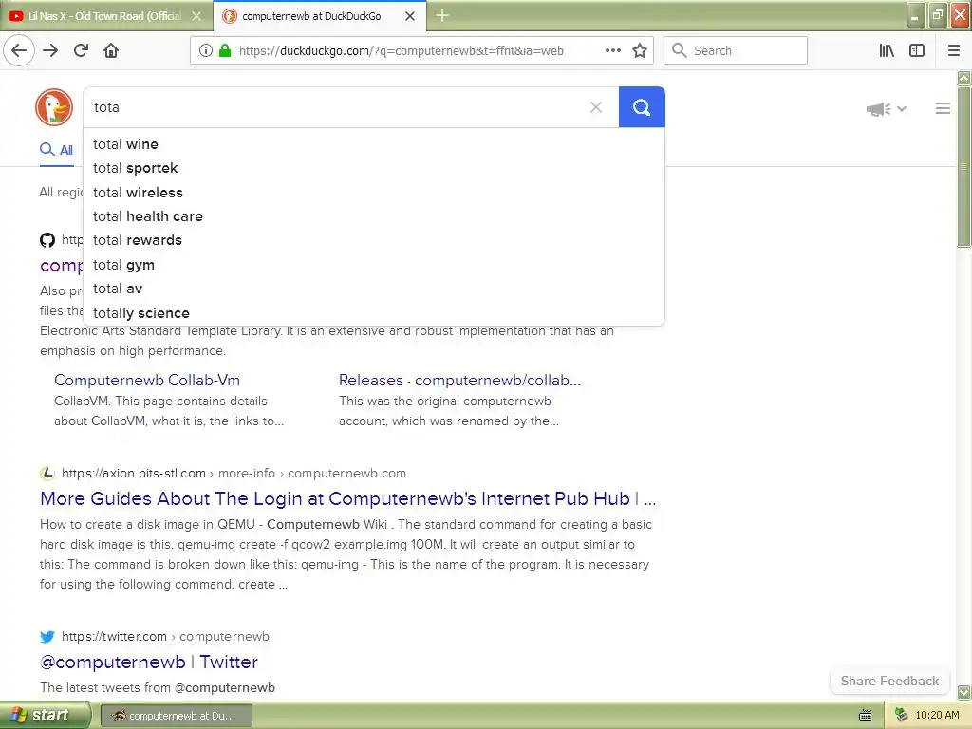Image resolution: width=972 pixels, height=729 pixels.
Task: Click the magnifier in Firefox search box
Action: click(680, 50)
